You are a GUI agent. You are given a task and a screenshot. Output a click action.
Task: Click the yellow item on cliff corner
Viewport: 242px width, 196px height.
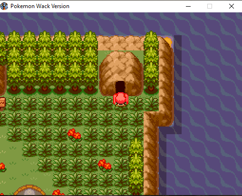coord(168,42)
